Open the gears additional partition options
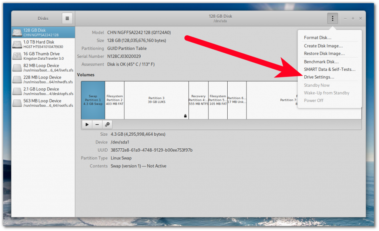The height and width of the screenshot is (231, 379). pos(107,125)
